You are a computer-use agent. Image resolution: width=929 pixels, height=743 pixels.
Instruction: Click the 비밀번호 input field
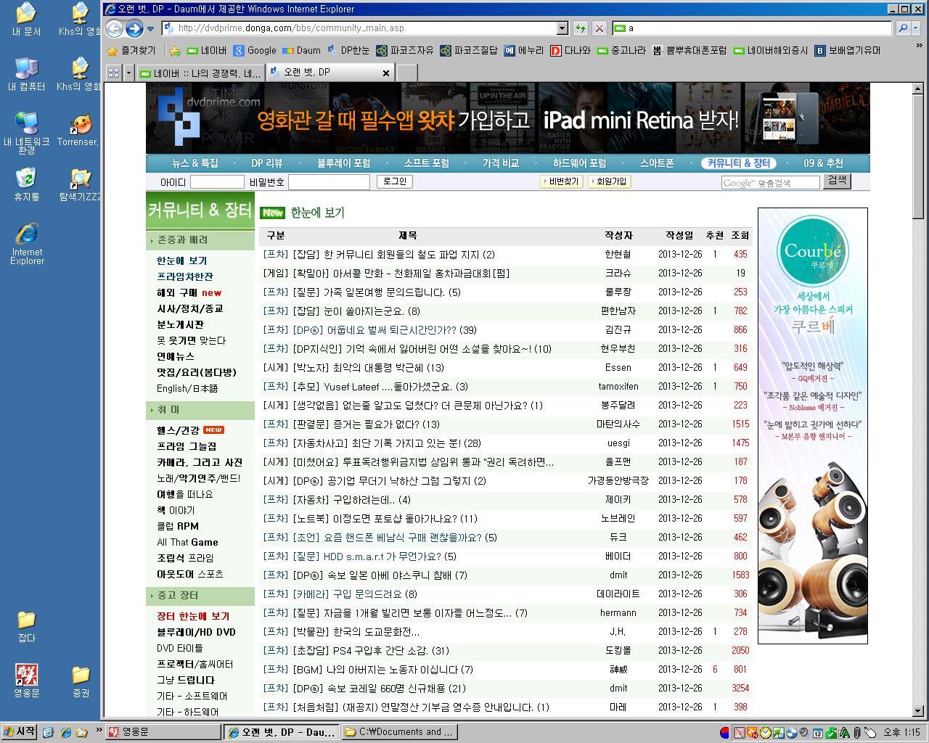pos(329,182)
